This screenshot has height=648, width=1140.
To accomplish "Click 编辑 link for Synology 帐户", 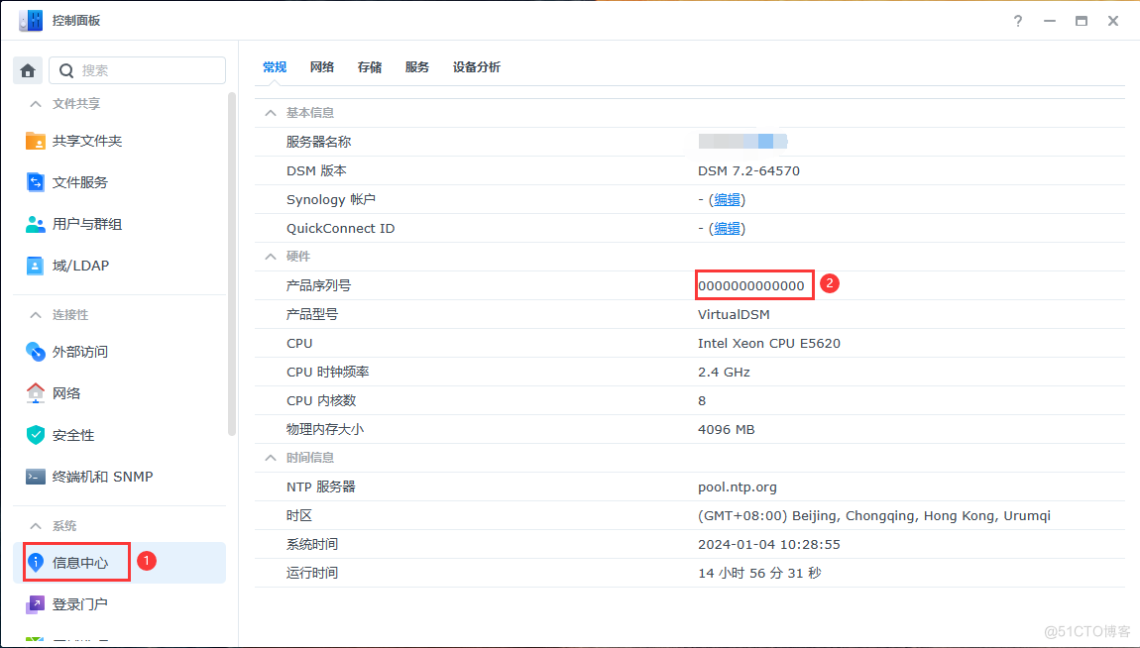I will 727,200.
